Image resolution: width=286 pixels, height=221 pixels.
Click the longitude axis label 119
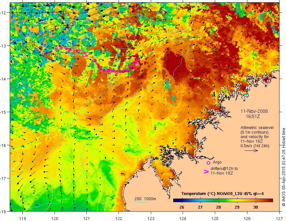(23, 219)
